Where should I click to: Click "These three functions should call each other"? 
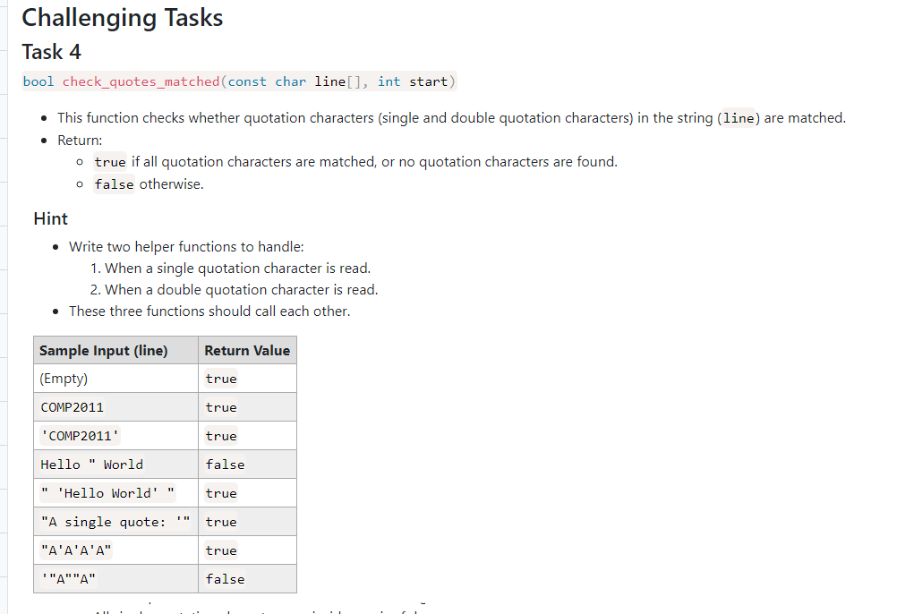coord(209,311)
